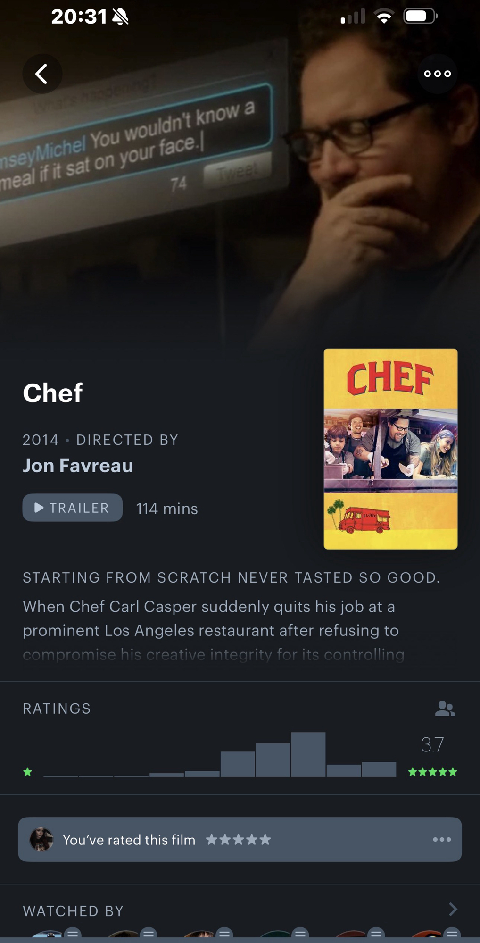Open your profile avatar in rating bar
This screenshot has width=480, height=943.
41,839
